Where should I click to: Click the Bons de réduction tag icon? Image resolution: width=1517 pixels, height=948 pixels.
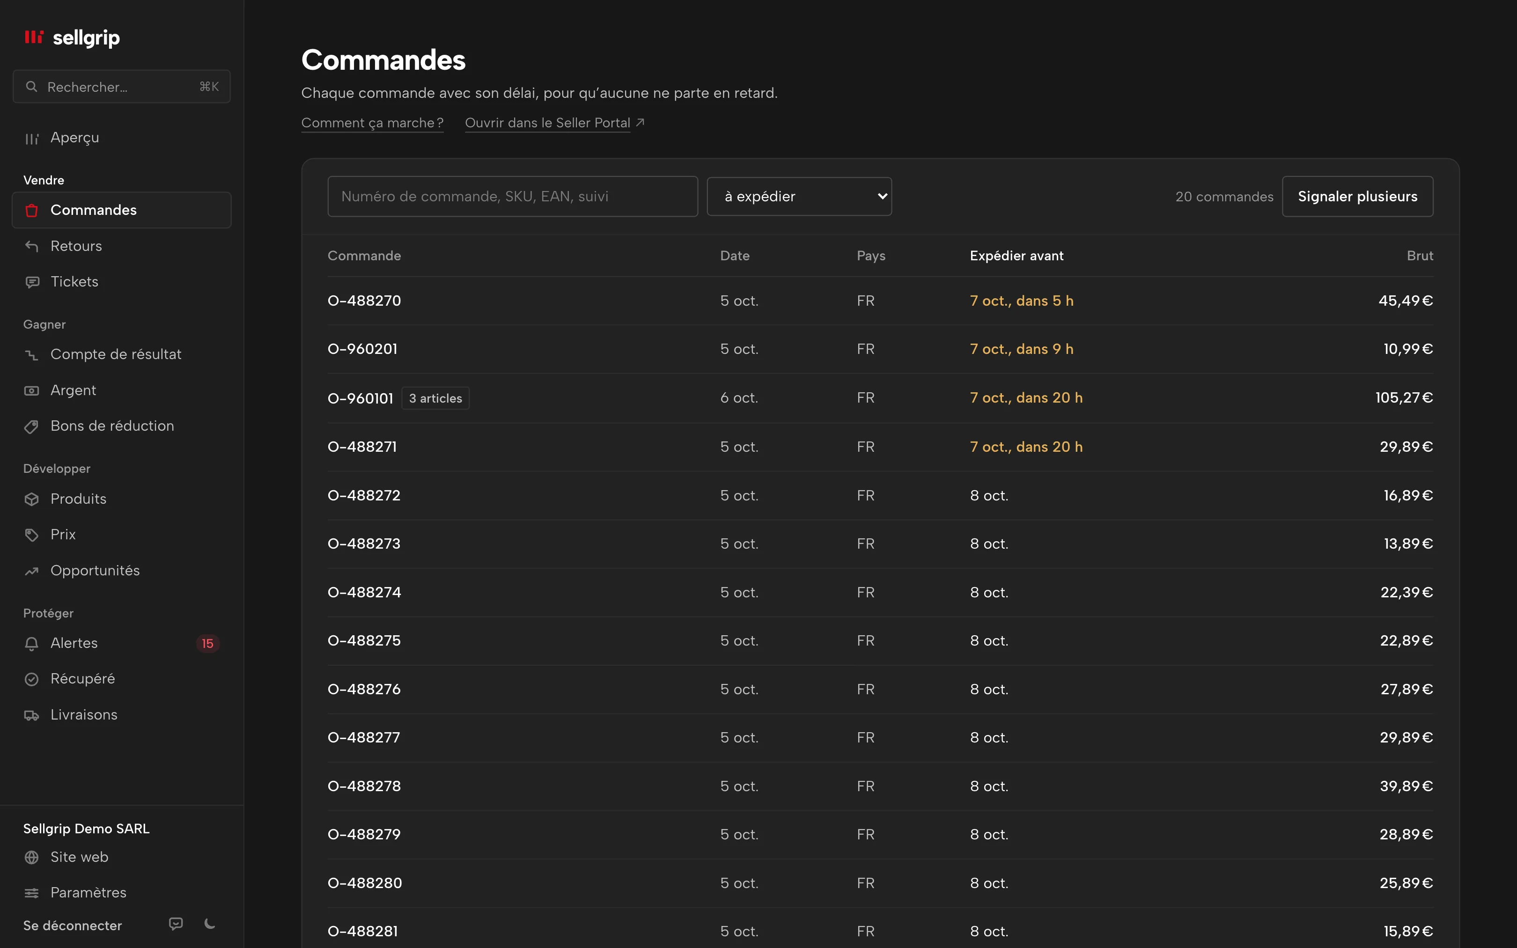click(31, 426)
